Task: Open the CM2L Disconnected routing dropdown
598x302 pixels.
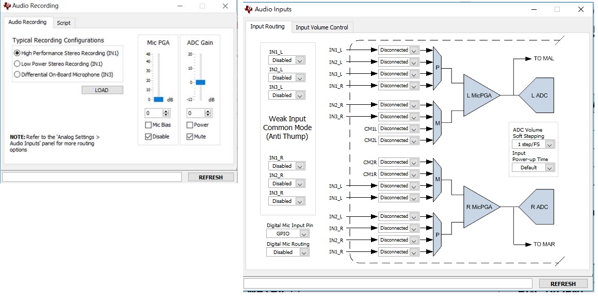Action: pos(398,140)
